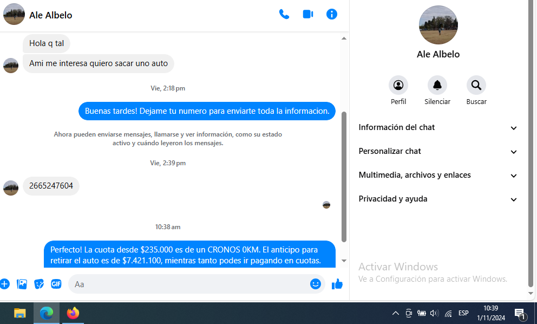Expand Personalizar chat section
This screenshot has height=324, width=537.
pos(438,151)
